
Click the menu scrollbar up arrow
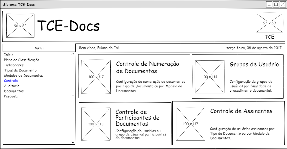tap(73, 54)
